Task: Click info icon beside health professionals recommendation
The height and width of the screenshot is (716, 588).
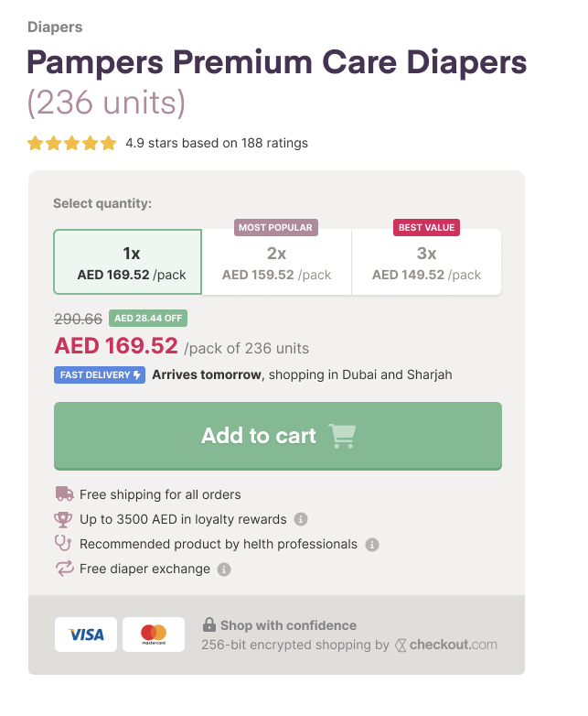Action: tap(372, 544)
